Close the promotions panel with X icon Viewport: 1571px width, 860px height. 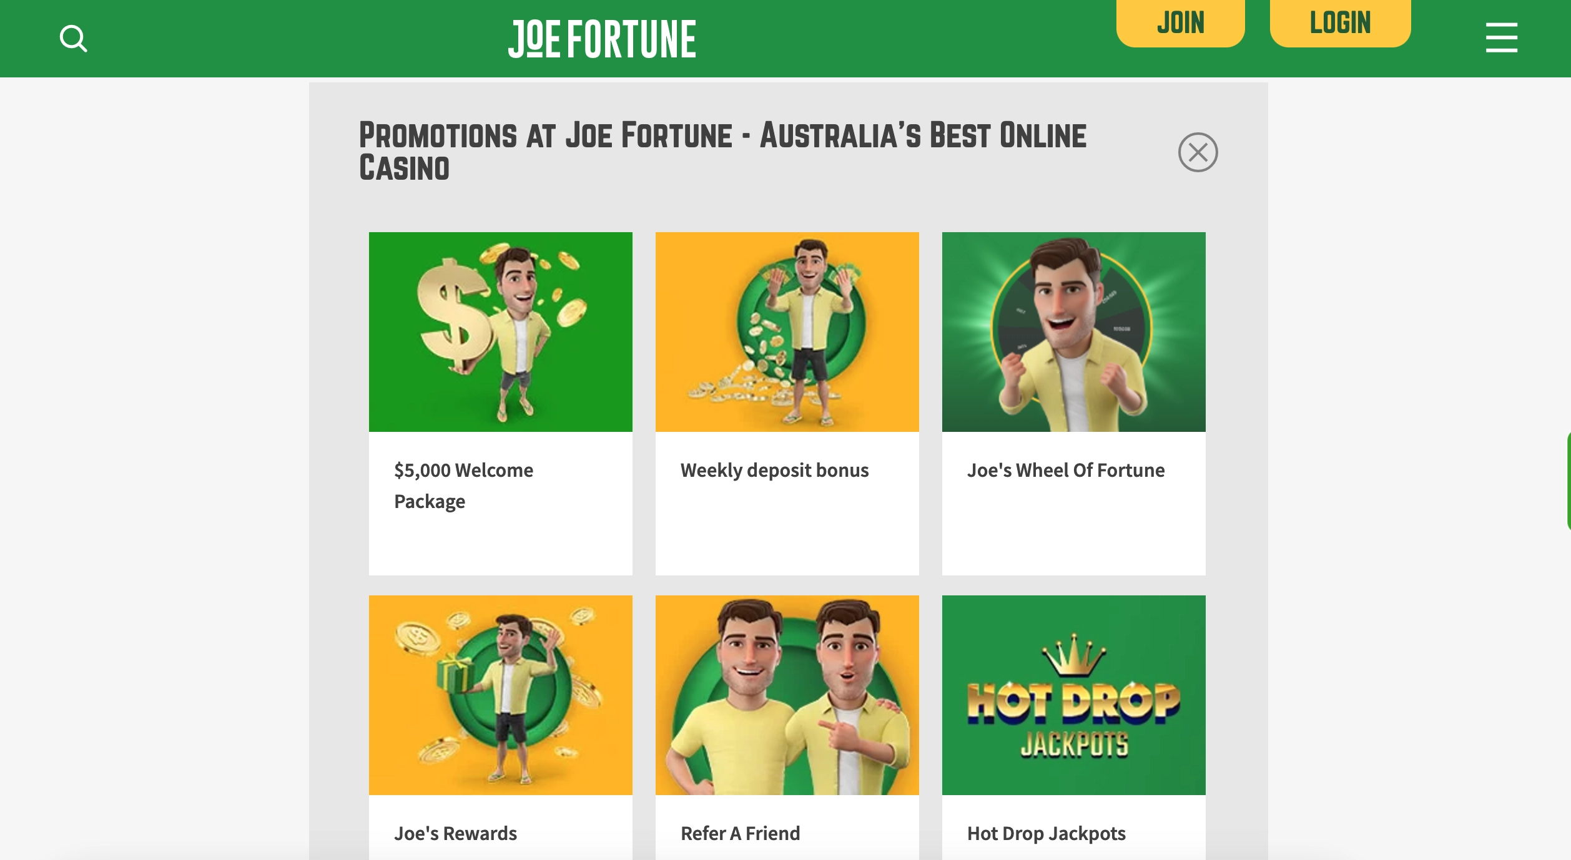point(1198,152)
